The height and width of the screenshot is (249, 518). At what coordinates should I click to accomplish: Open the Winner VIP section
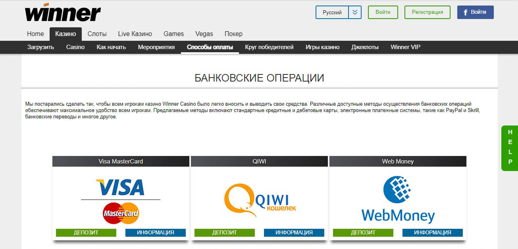pos(405,47)
